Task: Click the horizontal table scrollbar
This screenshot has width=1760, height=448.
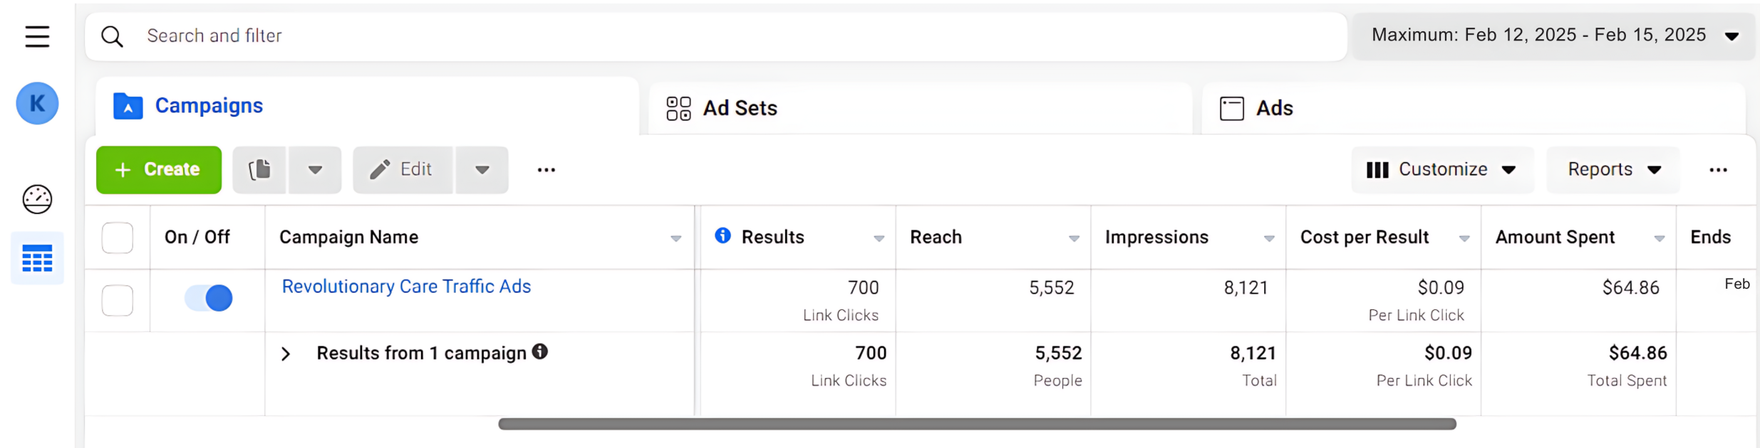Action: pyautogui.click(x=976, y=425)
